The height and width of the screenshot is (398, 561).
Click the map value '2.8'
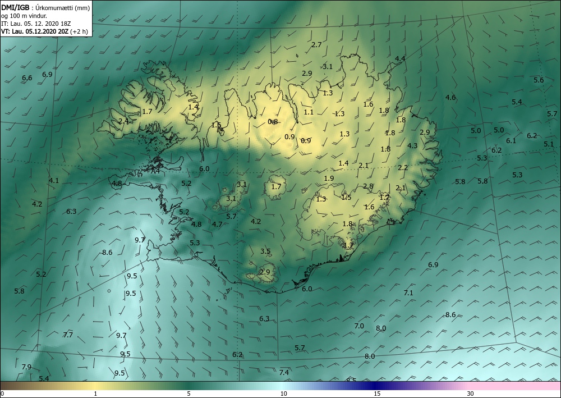[368, 186]
